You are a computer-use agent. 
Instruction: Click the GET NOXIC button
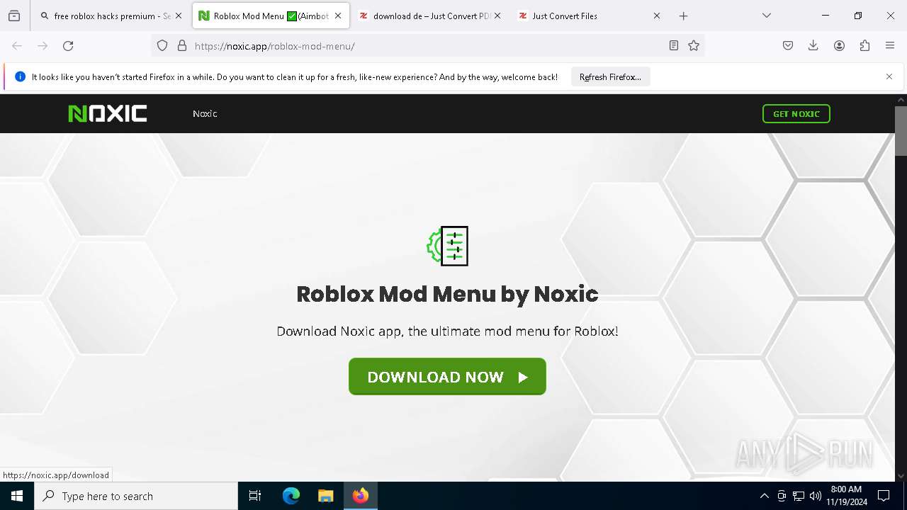point(796,113)
